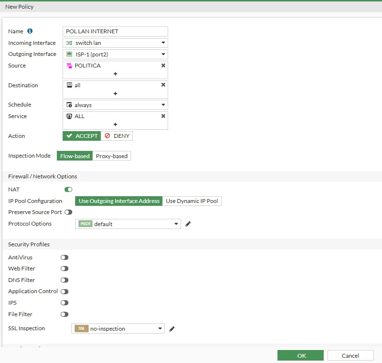Screen dimensions: 382x363
Task: Select Use Outgoing Interface Address
Action: (x=119, y=201)
